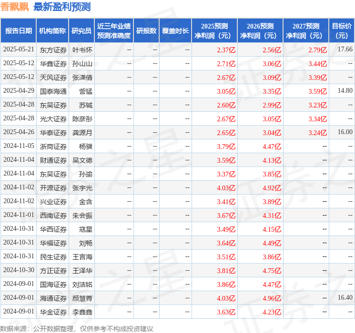355x333 pixels.
Task: Select the 兴业证券 institution cell
Action: click(x=53, y=202)
